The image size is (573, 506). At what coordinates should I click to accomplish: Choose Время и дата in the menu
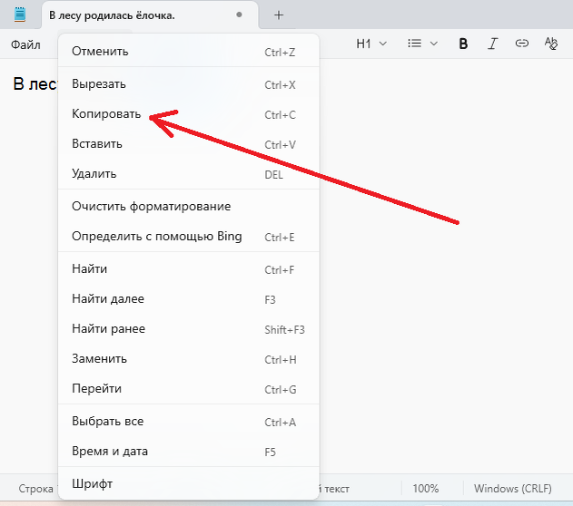(189, 452)
